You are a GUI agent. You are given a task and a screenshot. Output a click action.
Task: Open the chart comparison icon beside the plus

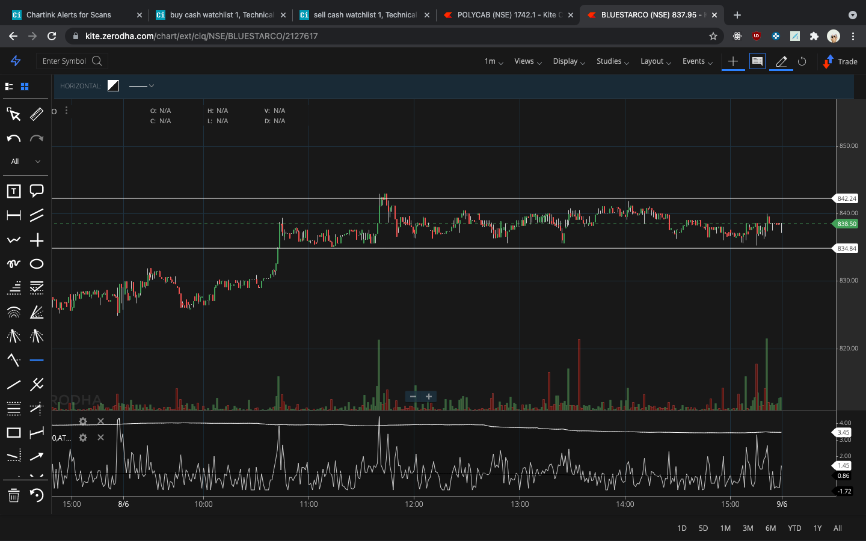[x=757, y=61]
